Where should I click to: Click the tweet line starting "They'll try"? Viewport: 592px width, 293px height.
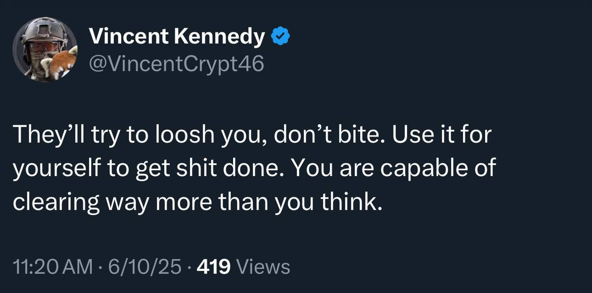[x=252, y=135]
